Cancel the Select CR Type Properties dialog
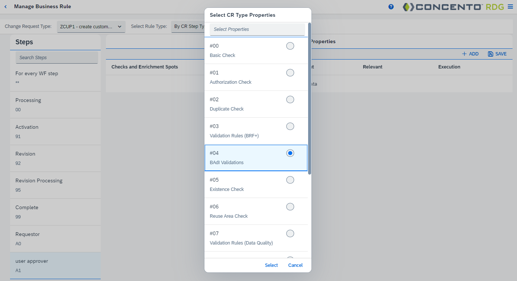This screenshot has height=281, width=517. point(295,265)
